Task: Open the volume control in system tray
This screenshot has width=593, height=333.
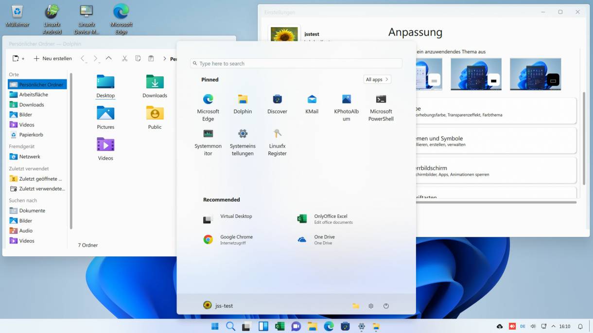Action: click(533, 326)
